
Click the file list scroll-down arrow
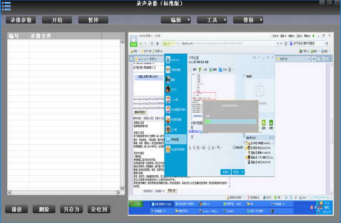coord(122,188)
